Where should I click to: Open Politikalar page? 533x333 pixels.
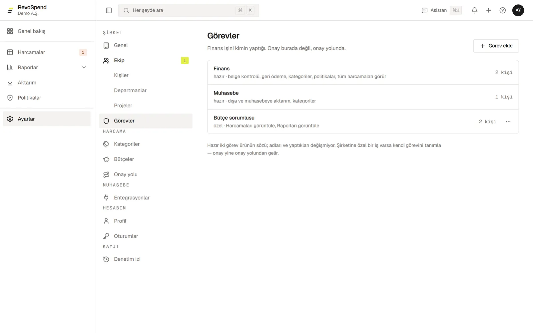(47, 98)
